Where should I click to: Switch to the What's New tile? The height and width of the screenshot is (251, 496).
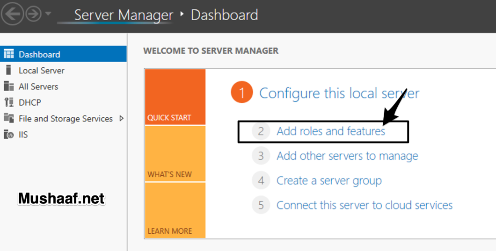point(175,153)
